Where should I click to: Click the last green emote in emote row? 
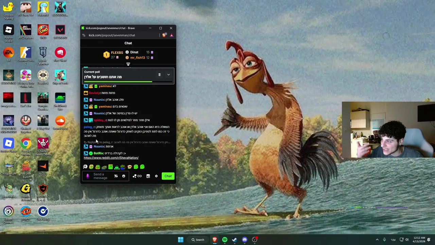[x=142, y=167]
